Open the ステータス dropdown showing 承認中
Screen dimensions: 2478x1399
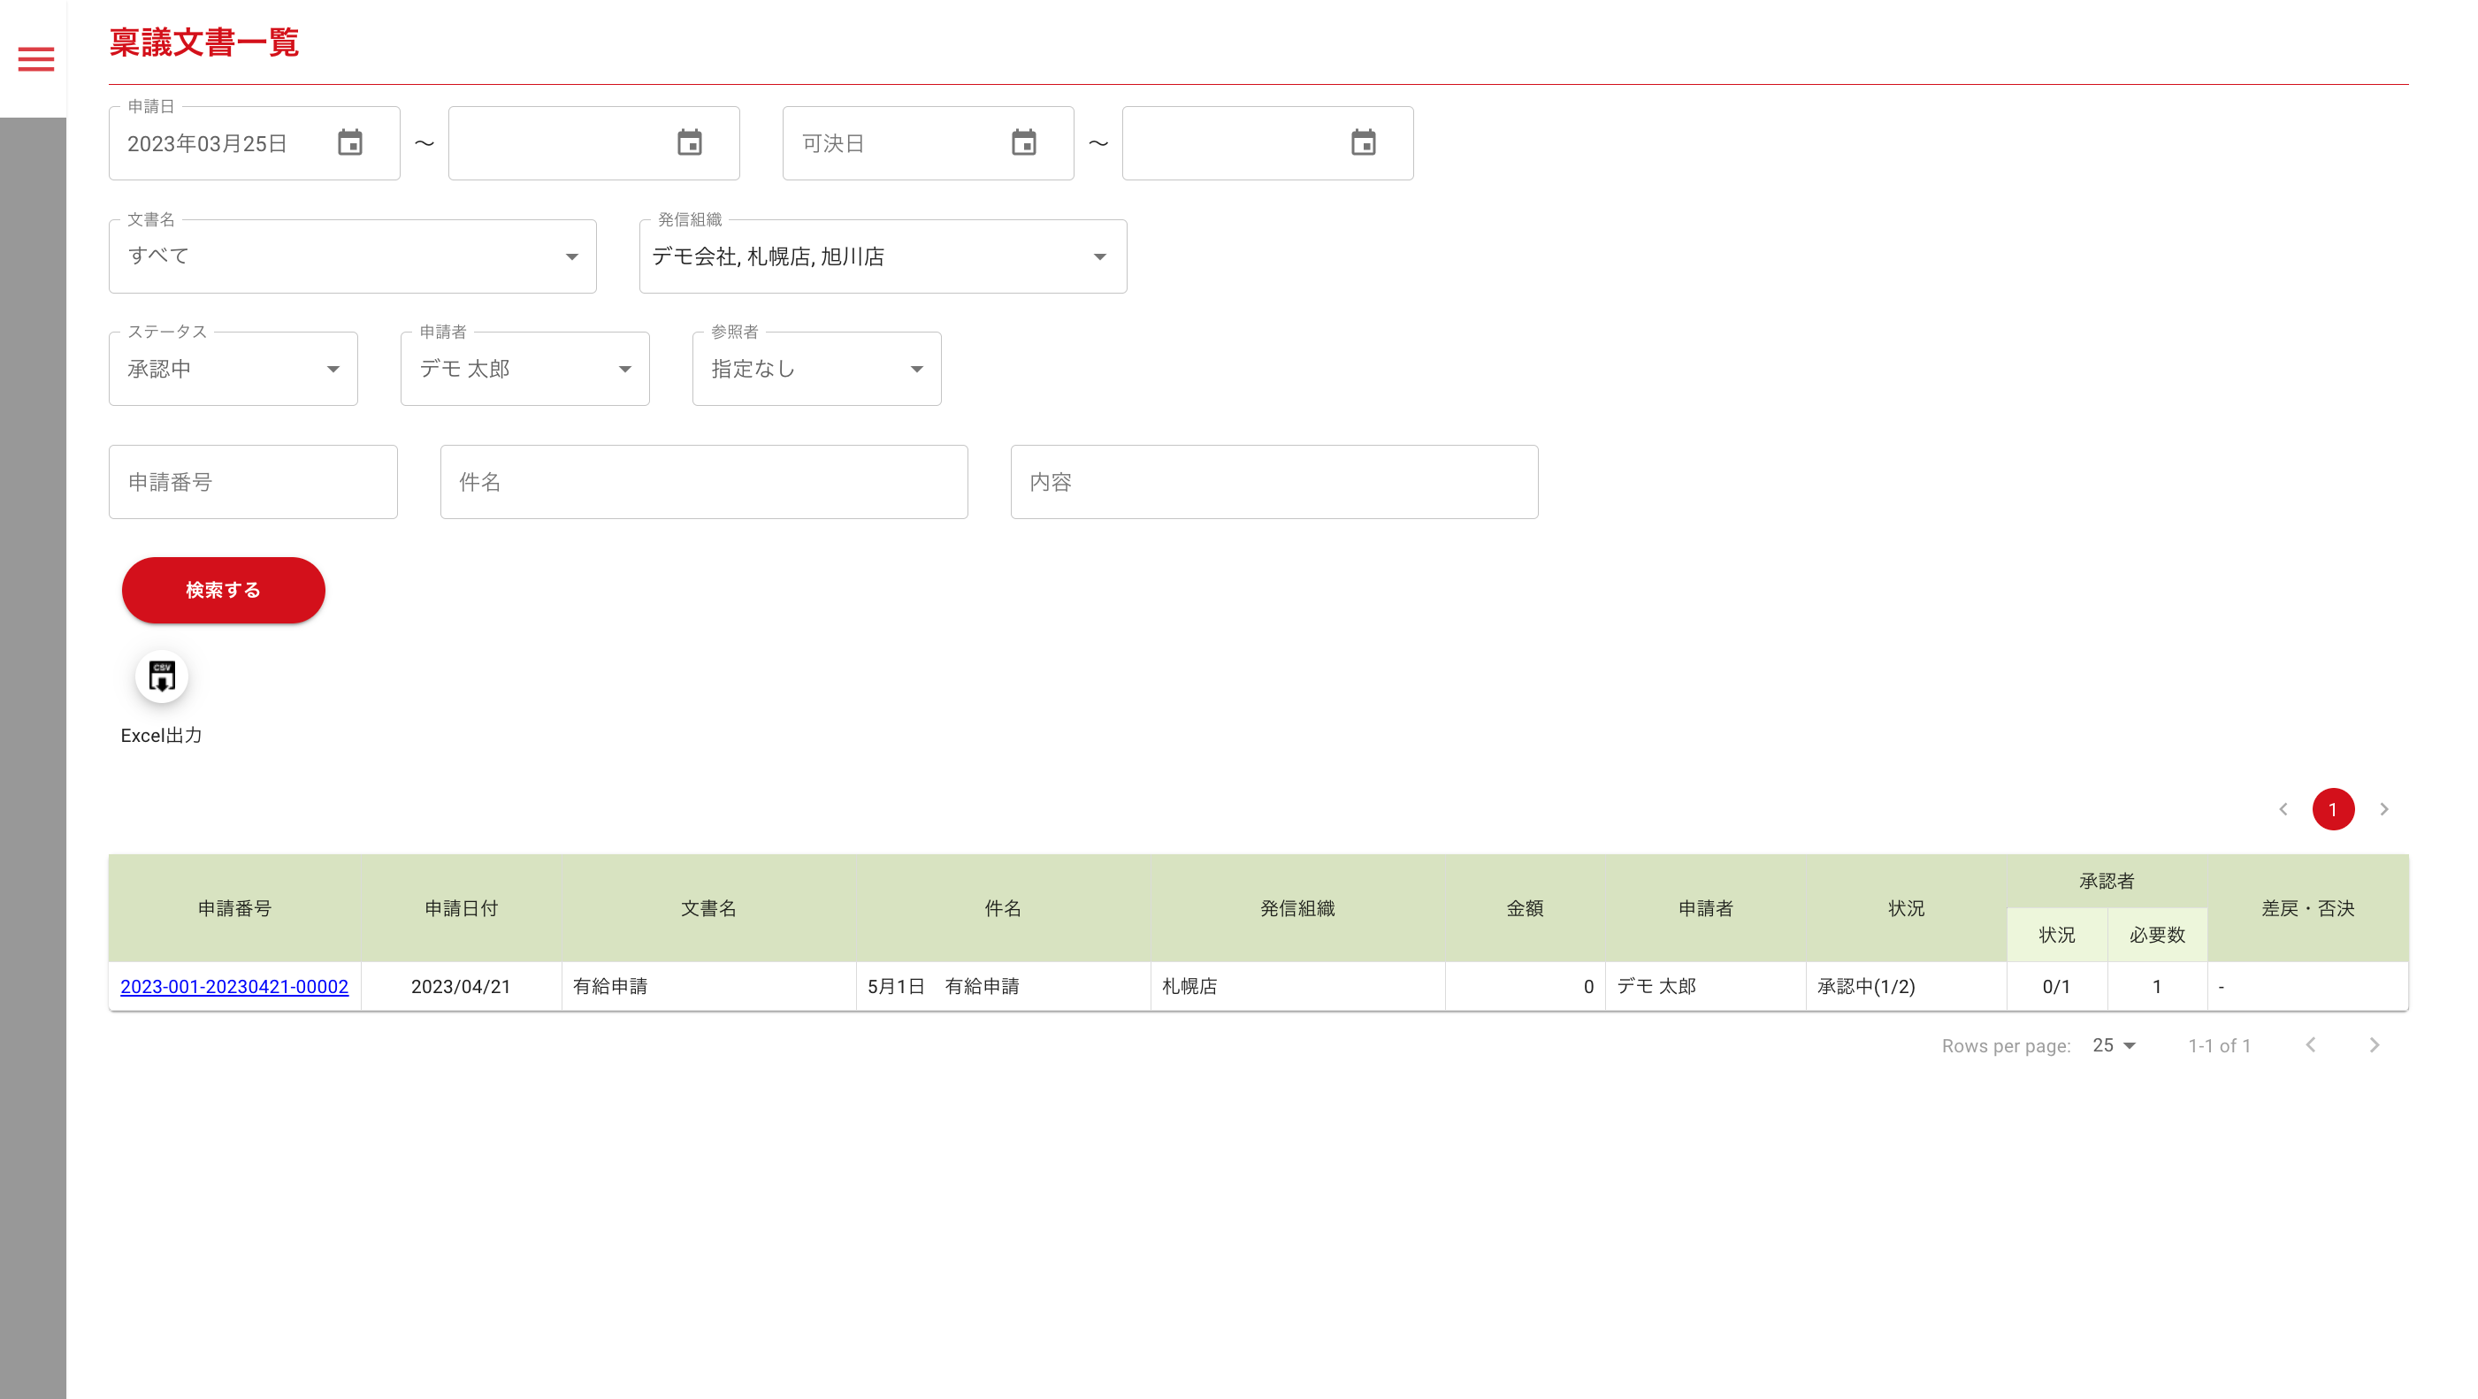tap(233, 370)
